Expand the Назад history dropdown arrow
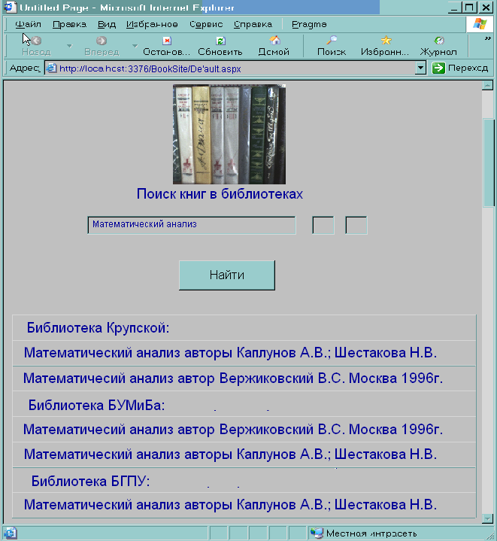The image size is (497, 541). [69, 46]
